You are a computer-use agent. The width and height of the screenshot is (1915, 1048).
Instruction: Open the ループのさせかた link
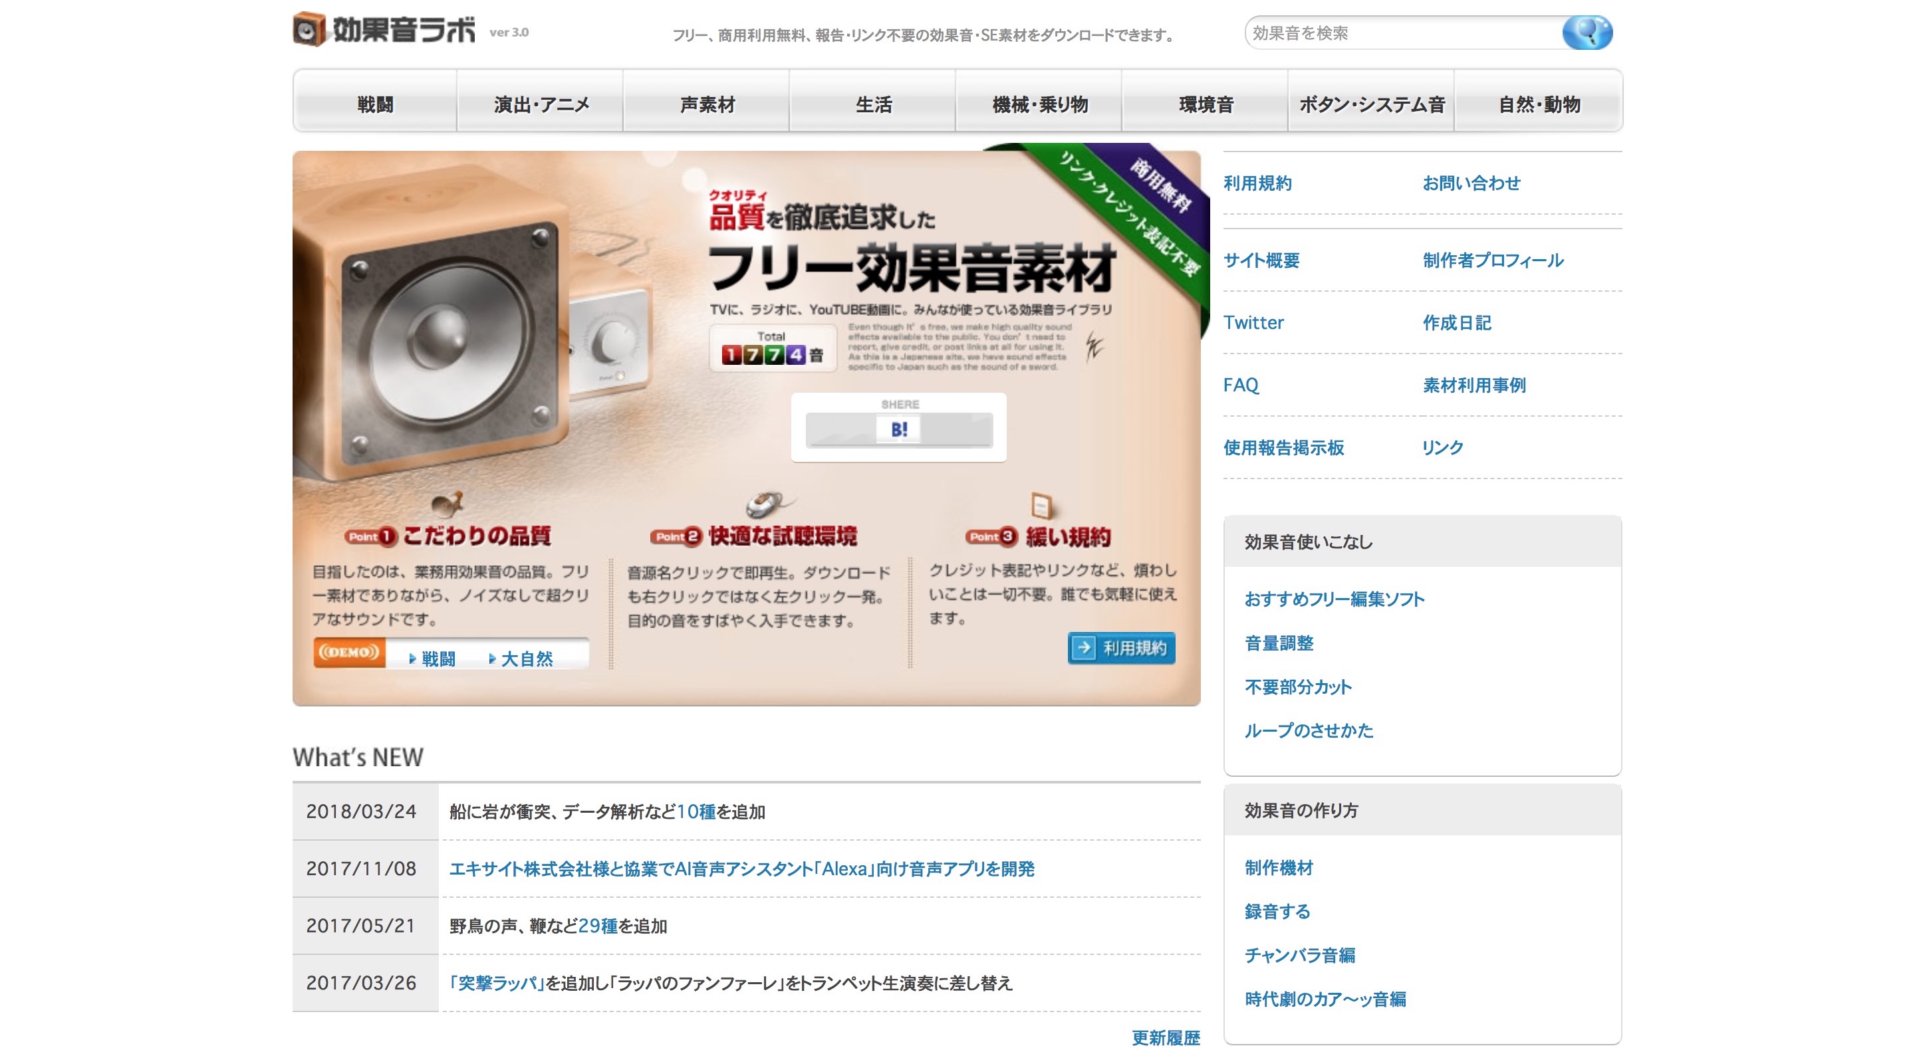click(x=1309, y=730)
